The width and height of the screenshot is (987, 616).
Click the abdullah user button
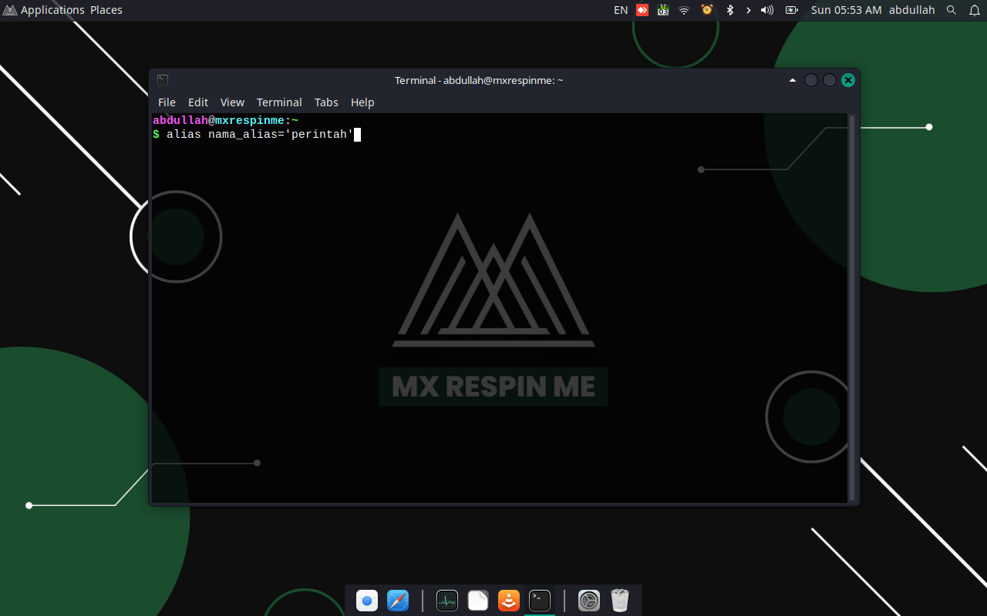point(911,10)
